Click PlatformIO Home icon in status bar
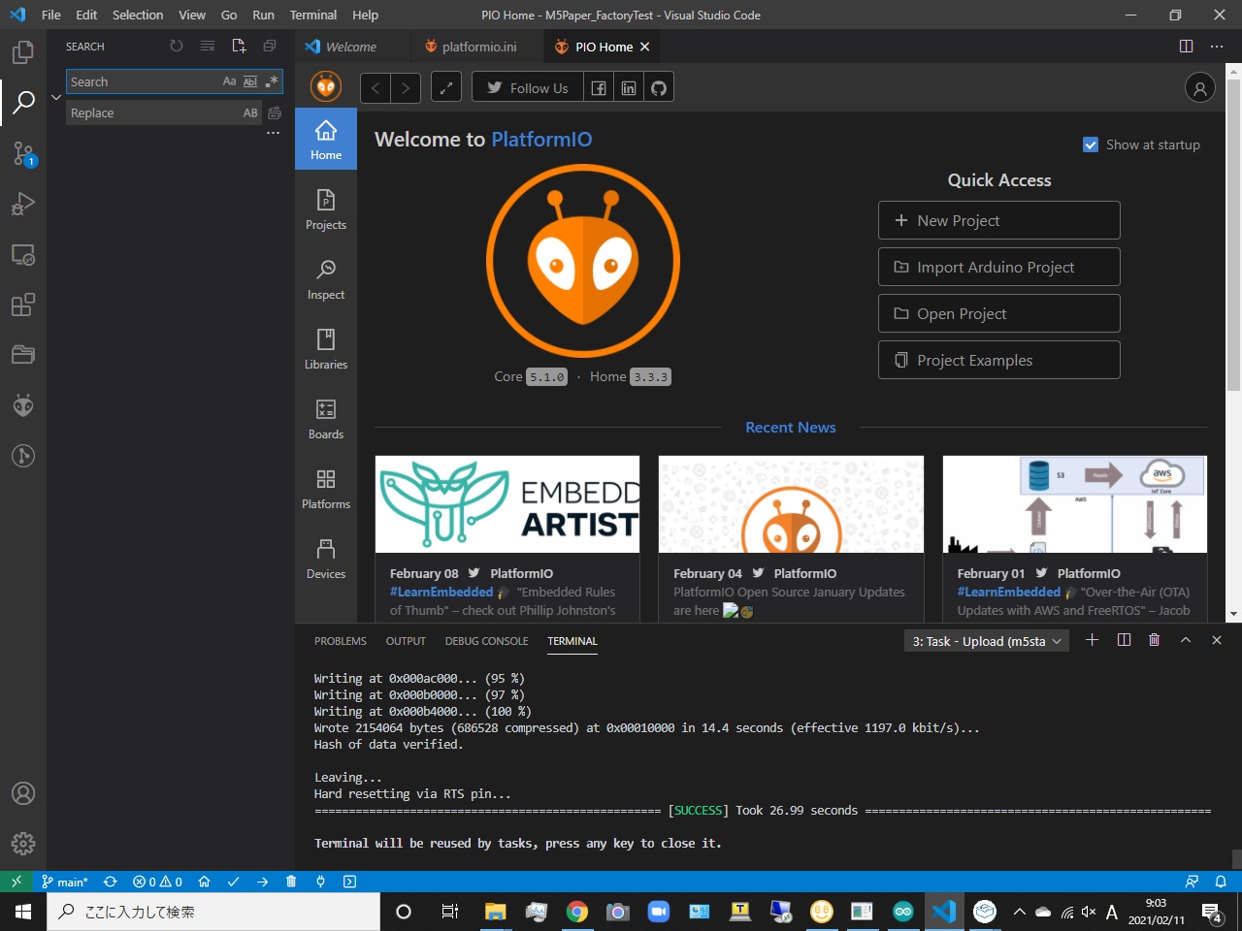 click(x=204, y=882)
